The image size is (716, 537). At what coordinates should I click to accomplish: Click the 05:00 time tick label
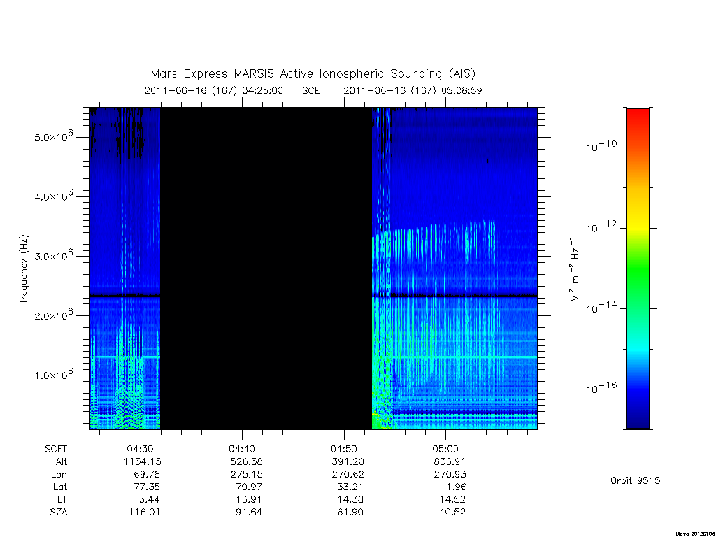[445, 449]
